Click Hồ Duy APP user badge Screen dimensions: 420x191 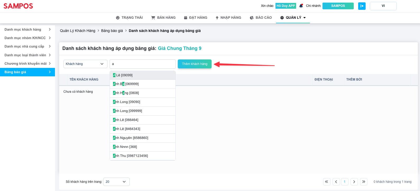pos(286,6)
